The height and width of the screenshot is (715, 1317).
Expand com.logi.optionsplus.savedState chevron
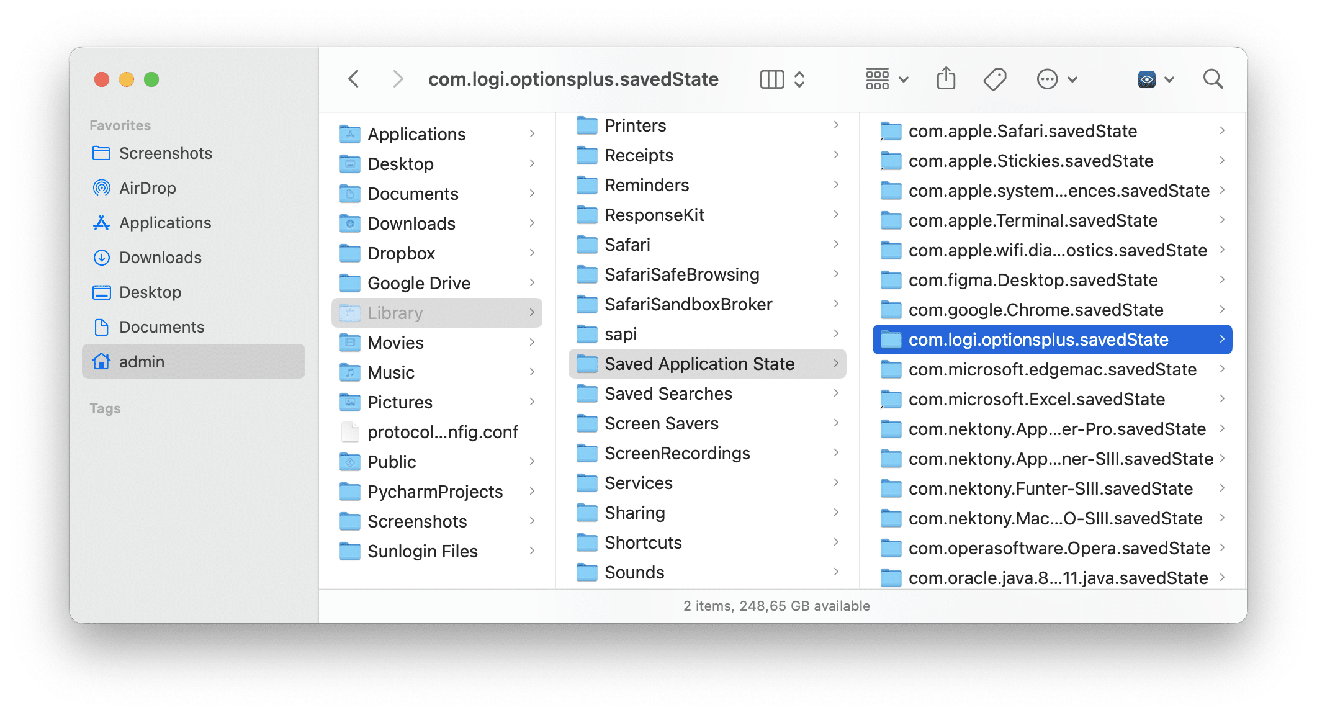[1221, 339]
